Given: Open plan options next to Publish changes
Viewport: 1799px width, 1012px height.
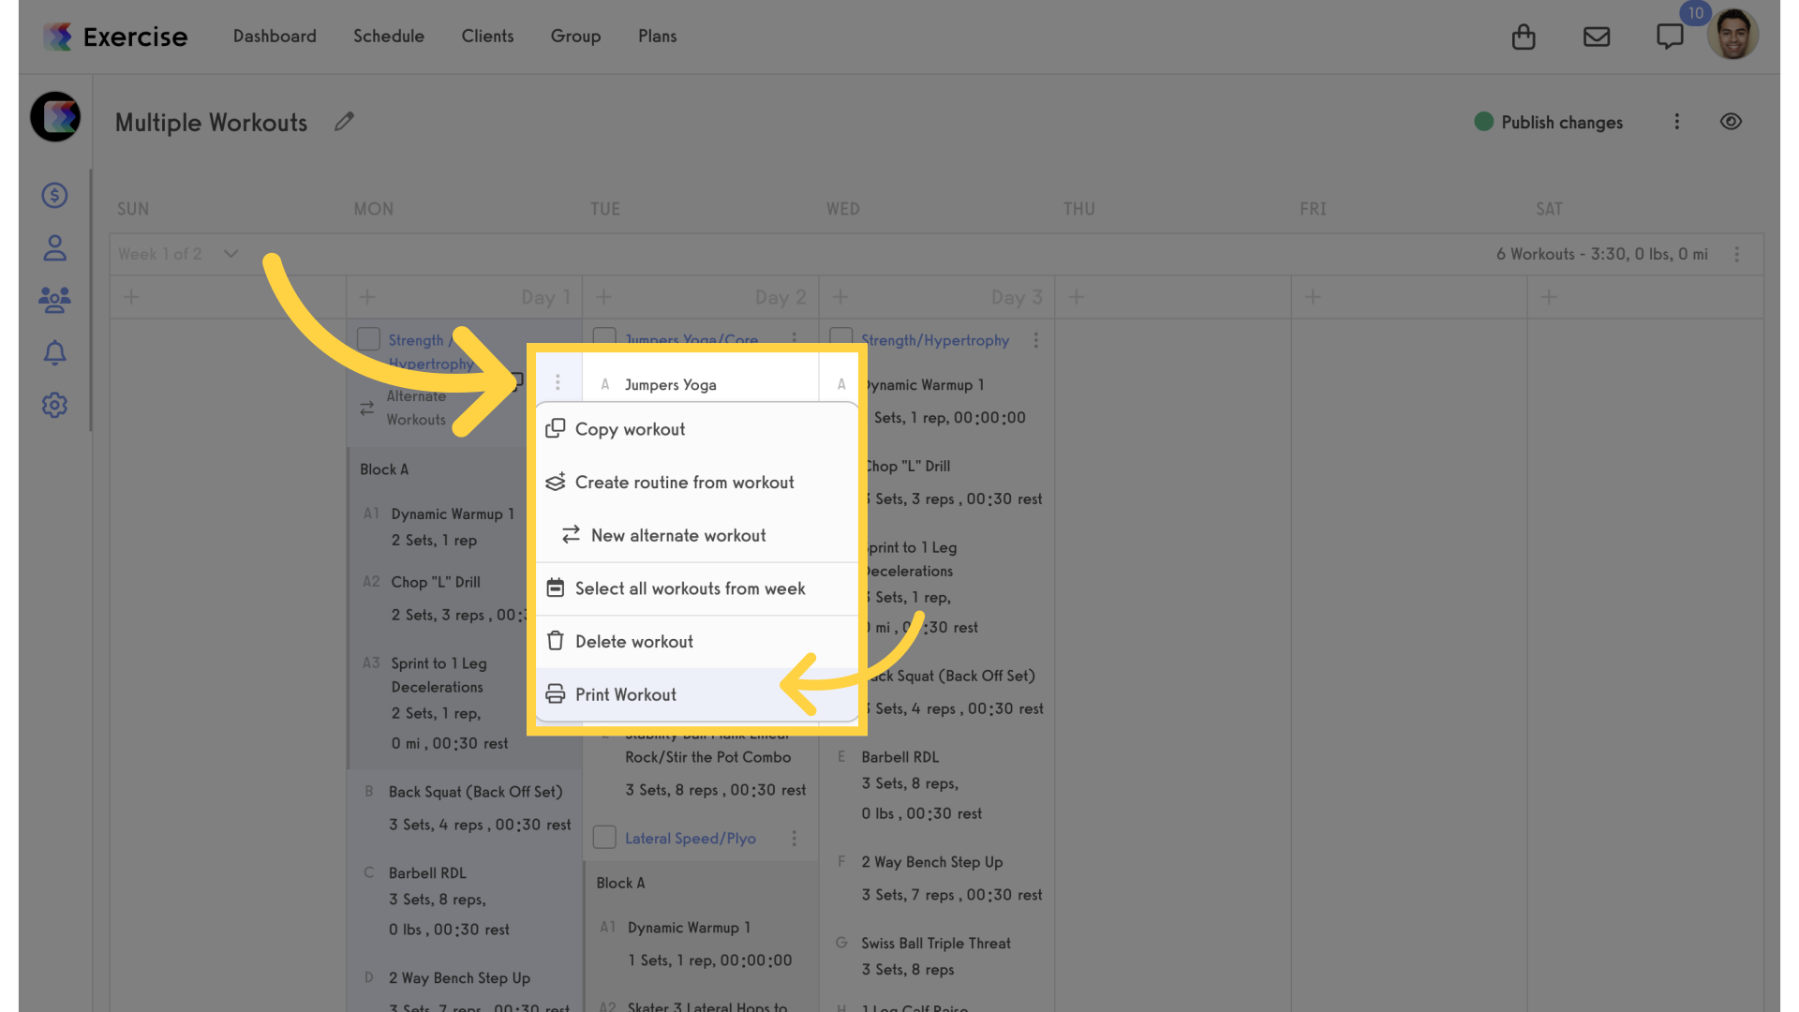Looking at the screenshot, I should pos(1677,122).
